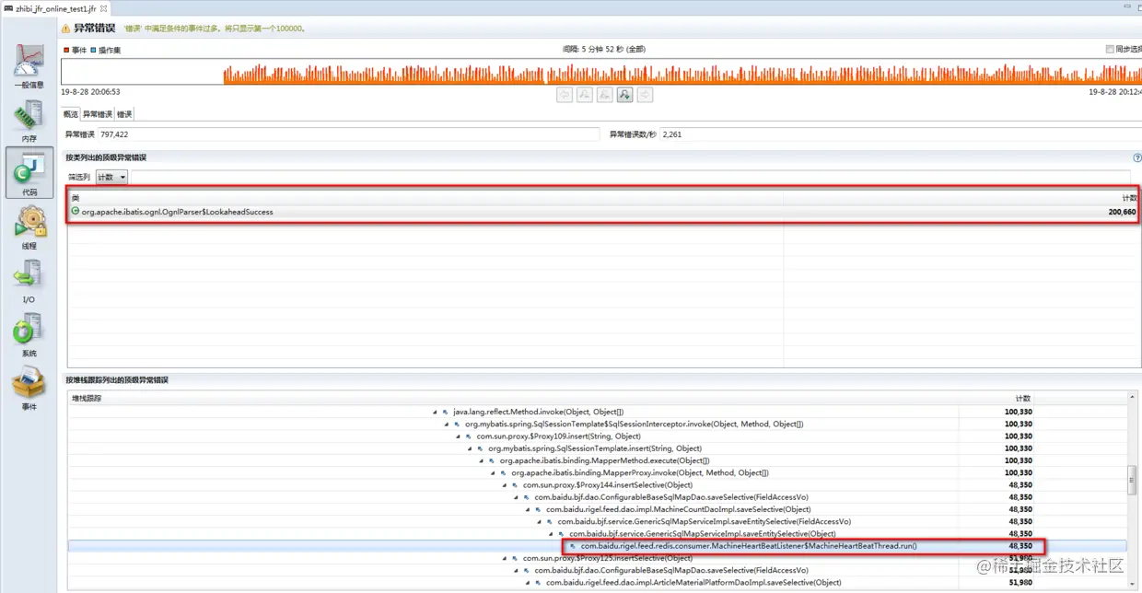Close the zhibi_jfr_online_test1.jfr editor tab

pos(103,8)
